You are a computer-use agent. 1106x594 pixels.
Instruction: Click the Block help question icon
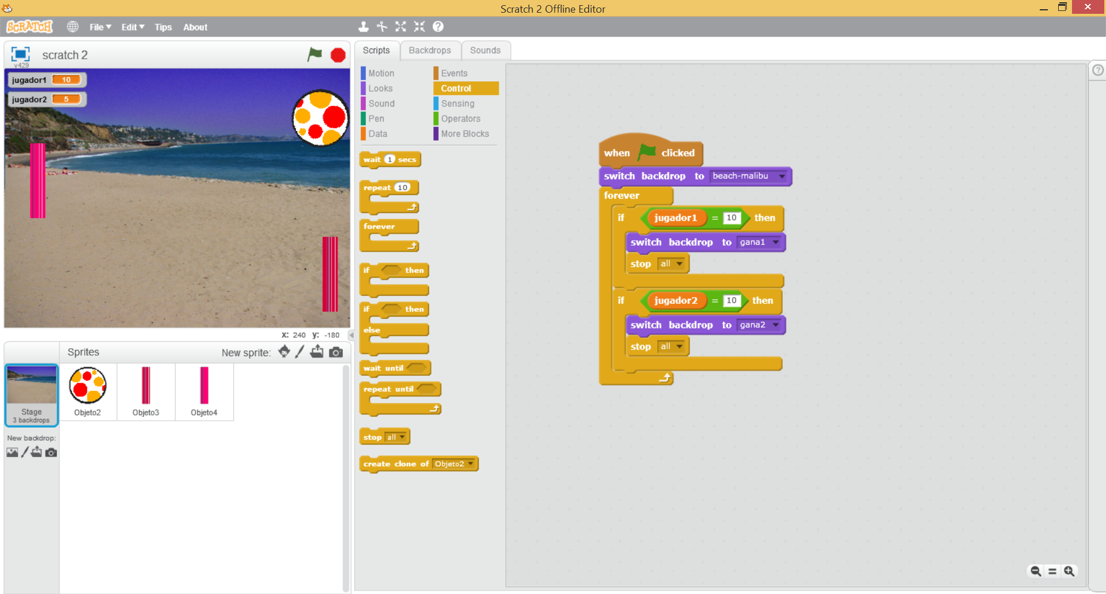tap(438, 26)
